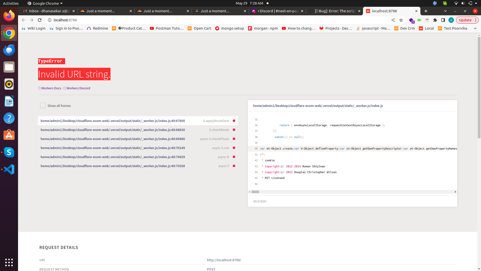The width and height of the screenshot is (481, 271).
Task: Click the Chrome profile avatar
Action: click(451, 20)
